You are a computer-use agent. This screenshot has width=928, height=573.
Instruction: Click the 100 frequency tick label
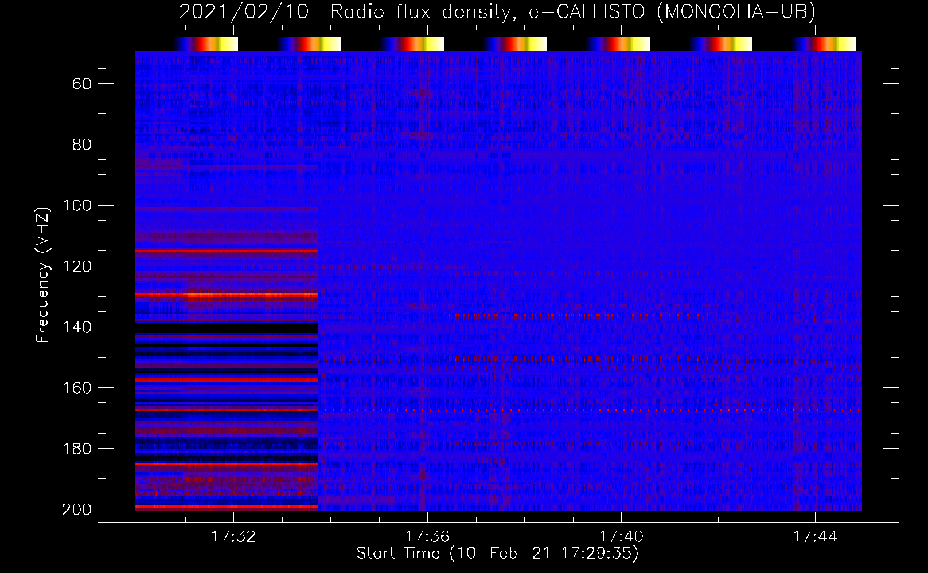[x=77, y=205]
